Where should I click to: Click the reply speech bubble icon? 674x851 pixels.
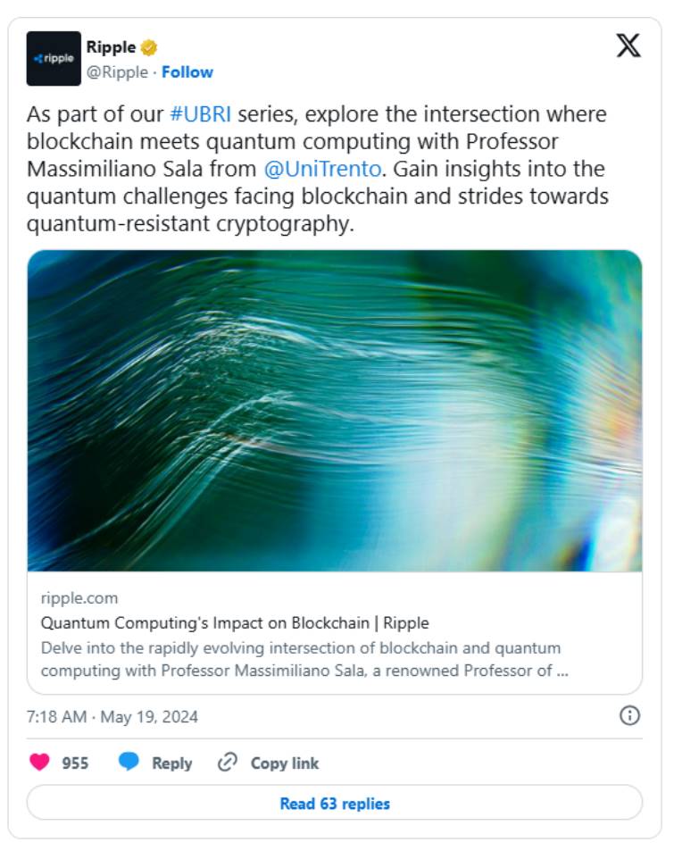point(129,762)
